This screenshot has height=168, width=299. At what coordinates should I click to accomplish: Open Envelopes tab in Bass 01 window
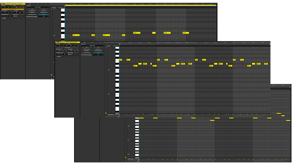coord(38,4)
